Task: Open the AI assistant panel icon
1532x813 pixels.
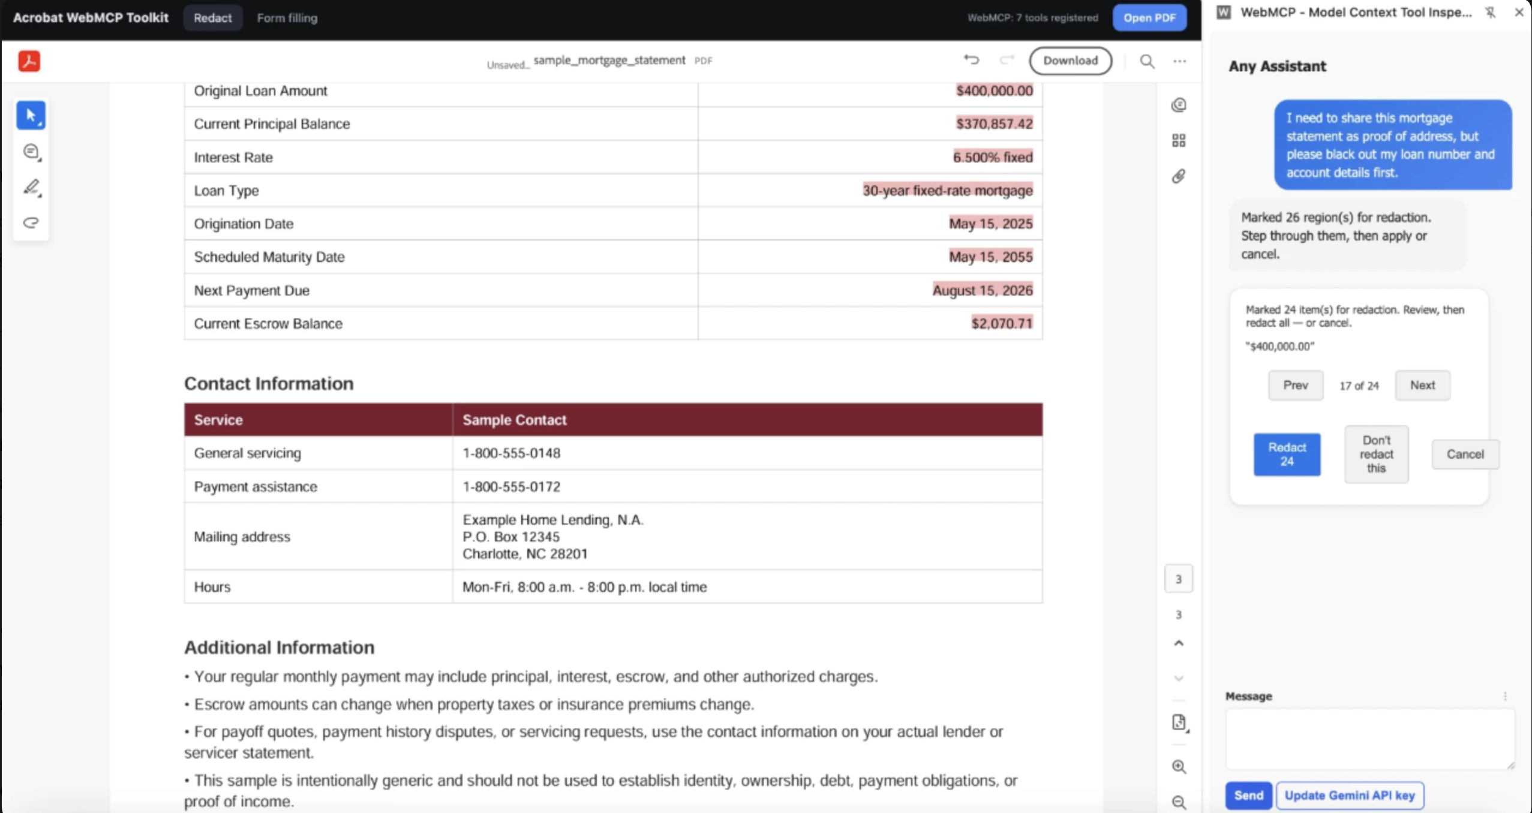Action: (1179, 105)
